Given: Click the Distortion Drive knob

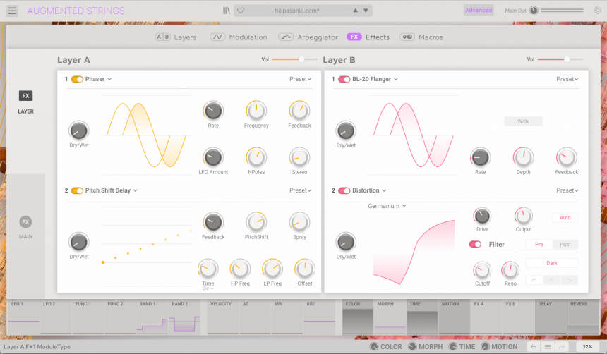Looking at the screenshot, I should (x=482, y=216).
